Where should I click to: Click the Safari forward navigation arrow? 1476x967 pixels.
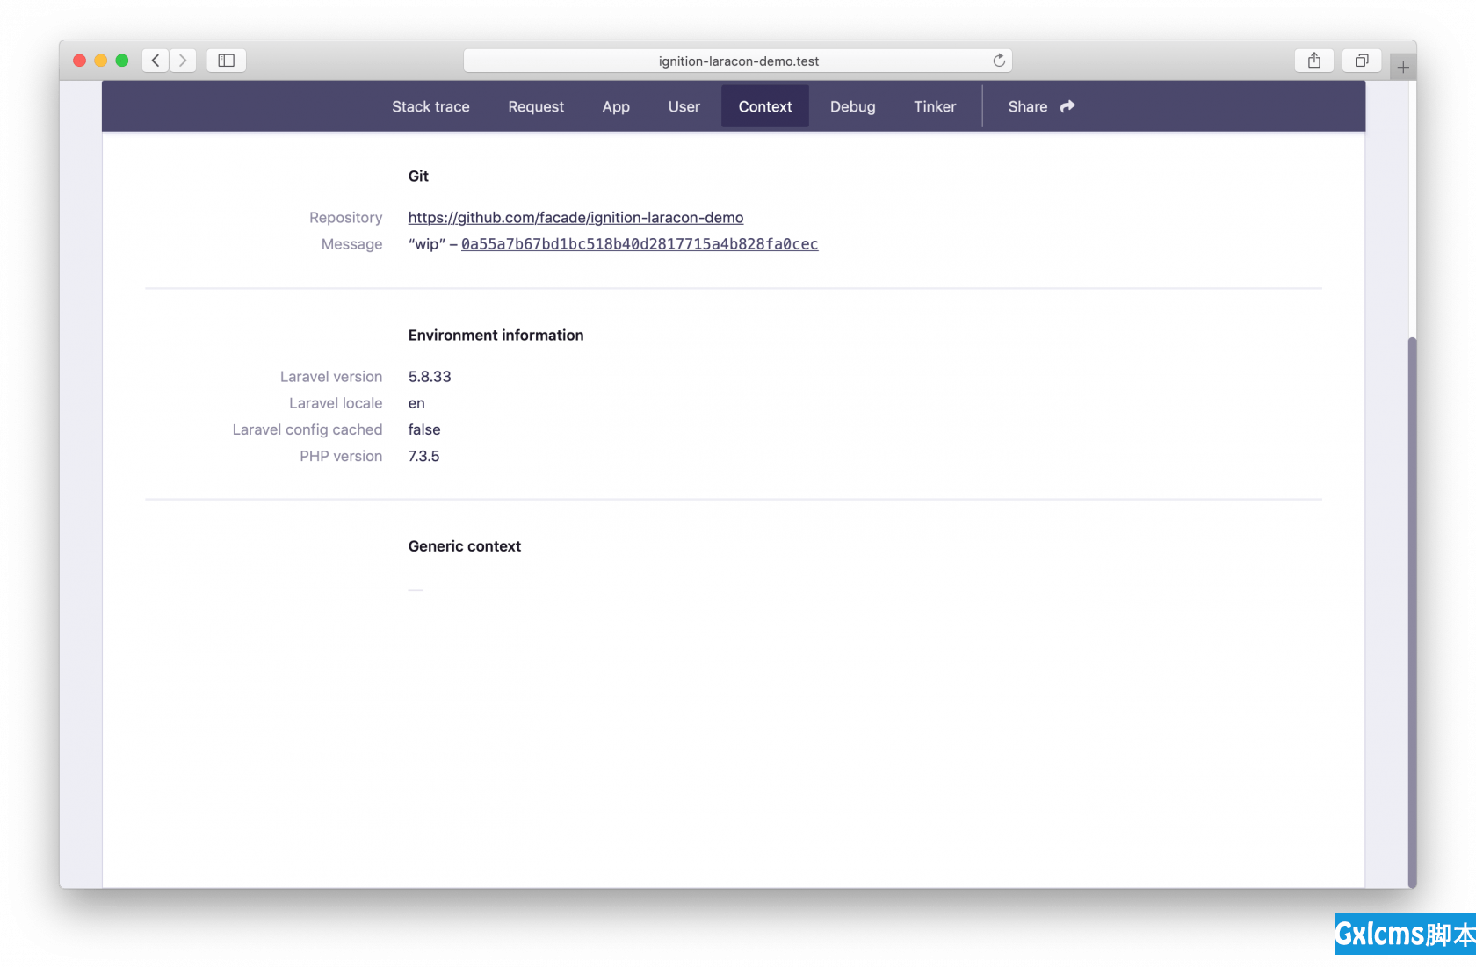183,61
